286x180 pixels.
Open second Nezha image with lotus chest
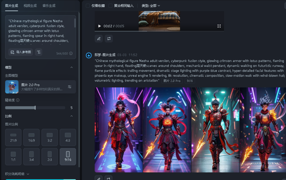tap(167, 130)
